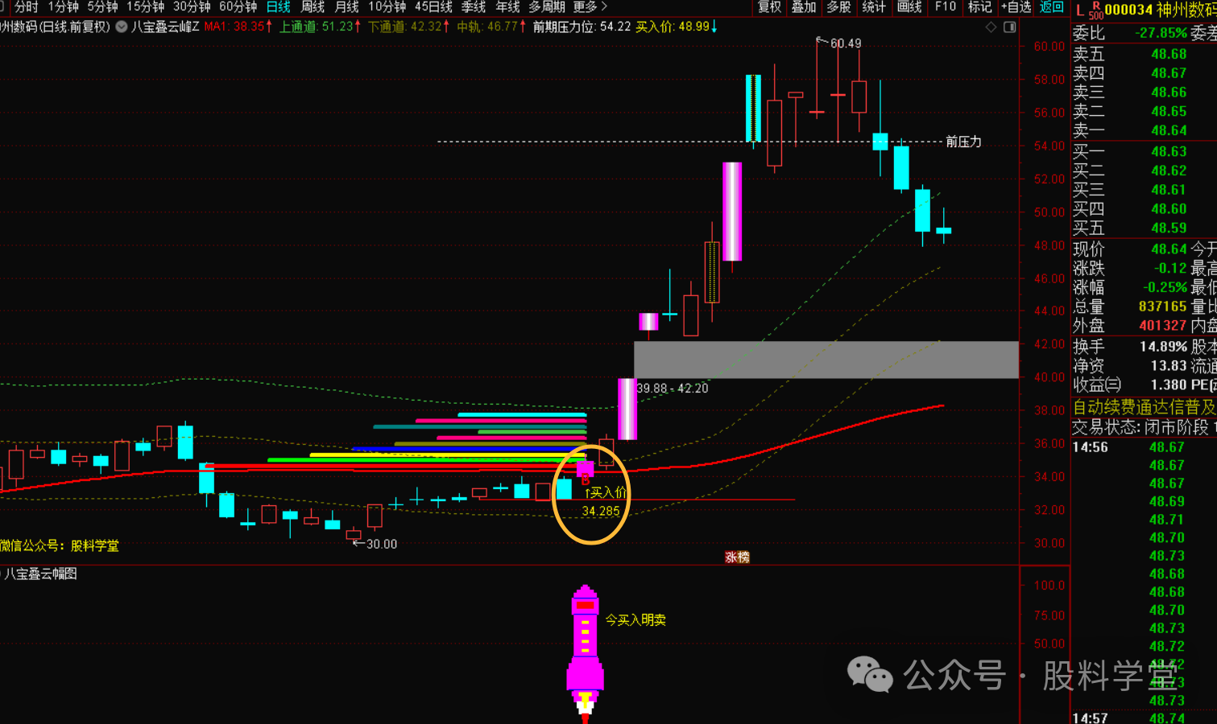Click the R 500 badge icon

[1095, 10]
